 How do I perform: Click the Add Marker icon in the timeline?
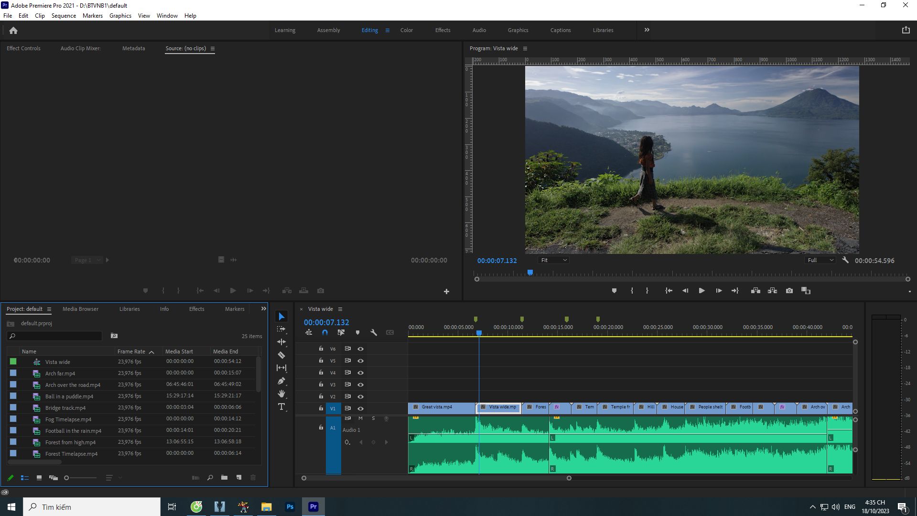click(357, 332)
